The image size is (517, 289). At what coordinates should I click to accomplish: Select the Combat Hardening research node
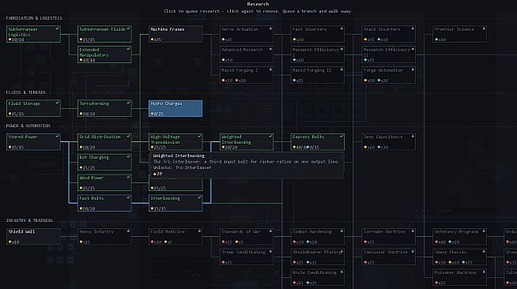point(318,236)
